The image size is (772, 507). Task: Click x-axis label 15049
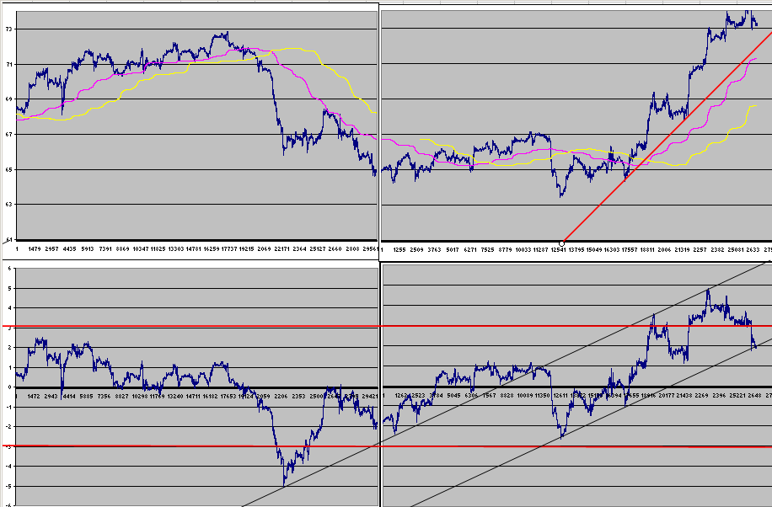point(594,250)
